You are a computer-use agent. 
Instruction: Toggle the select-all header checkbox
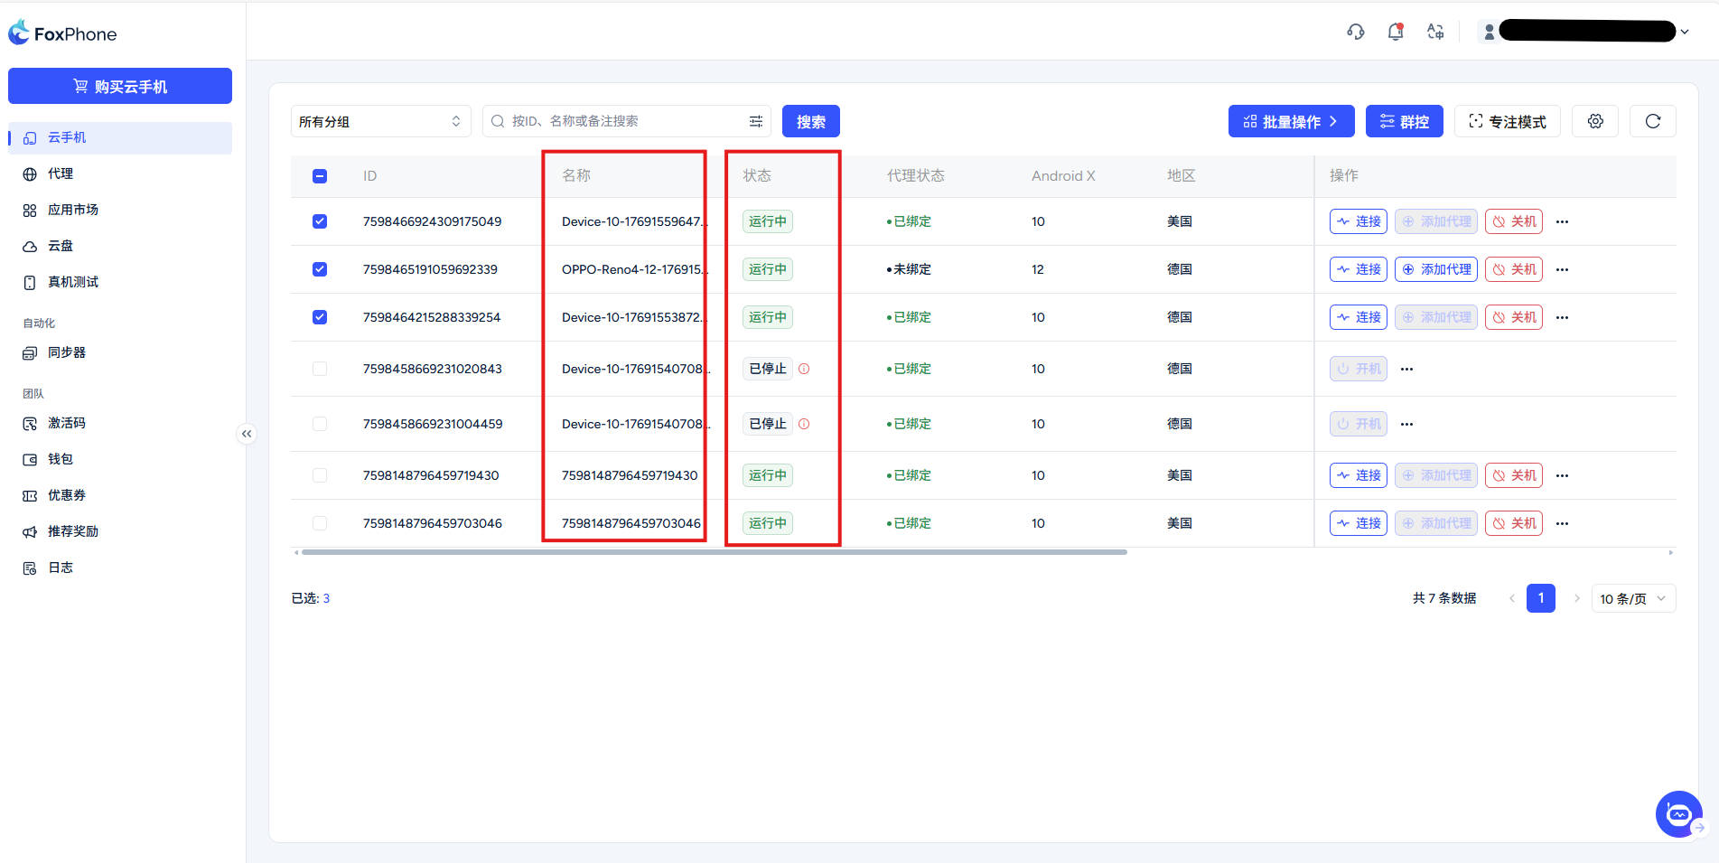pos(320,176)
